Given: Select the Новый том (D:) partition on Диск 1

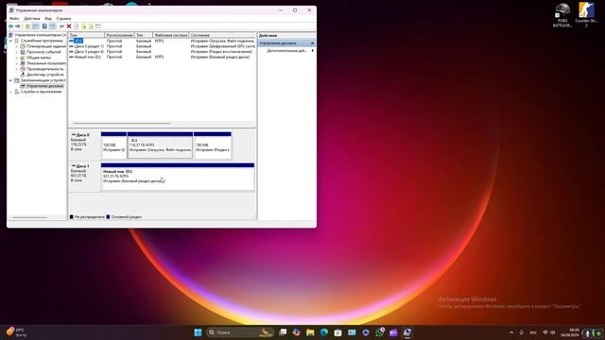Looking at the screenshot, I should [178, 177].
